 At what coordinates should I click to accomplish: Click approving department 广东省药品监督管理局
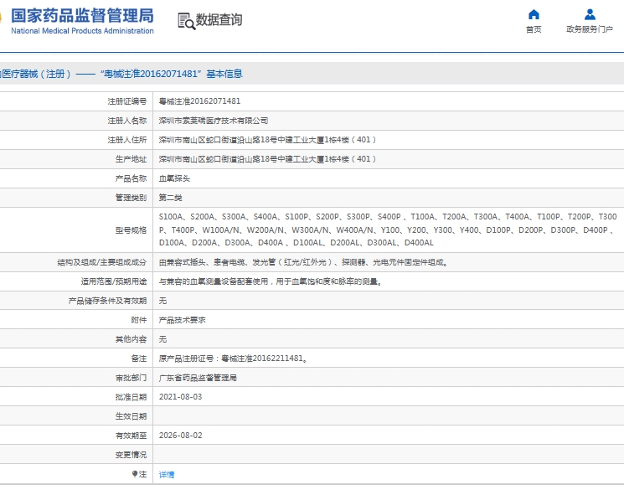[x=198, y=378]
